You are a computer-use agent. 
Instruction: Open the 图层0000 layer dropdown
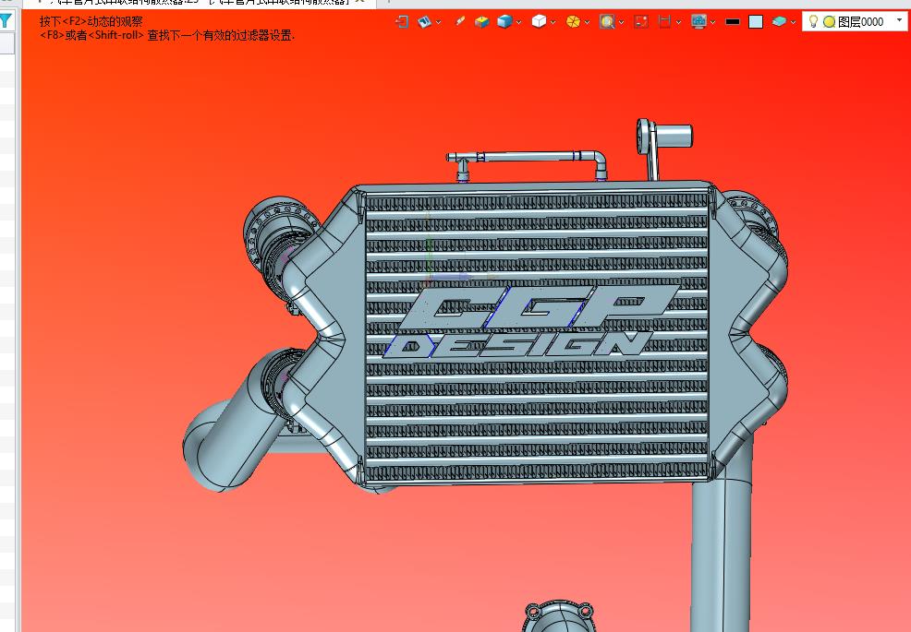click(900, 21)
